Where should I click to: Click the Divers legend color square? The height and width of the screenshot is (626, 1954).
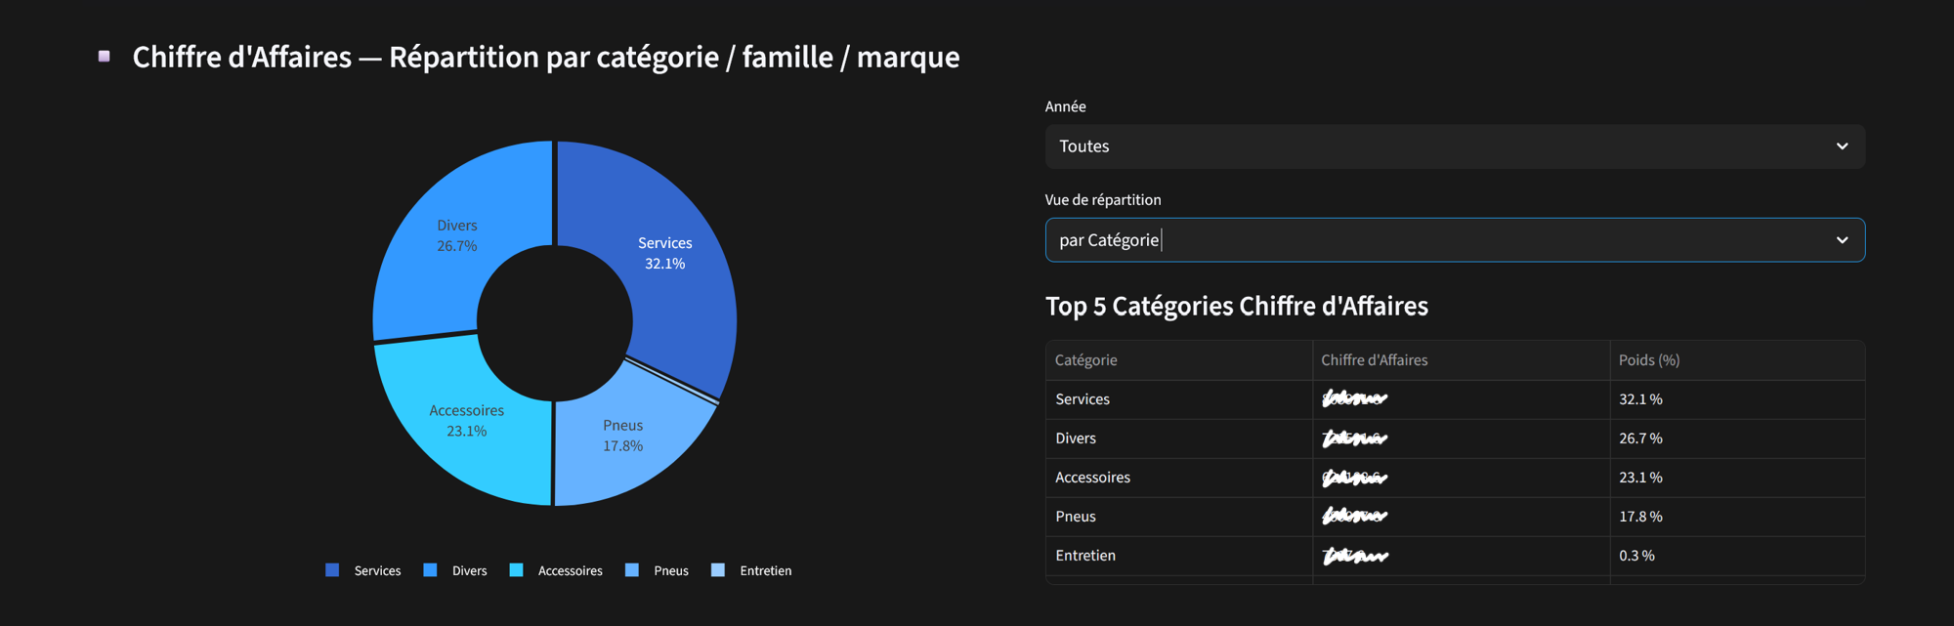coord(430,570)
